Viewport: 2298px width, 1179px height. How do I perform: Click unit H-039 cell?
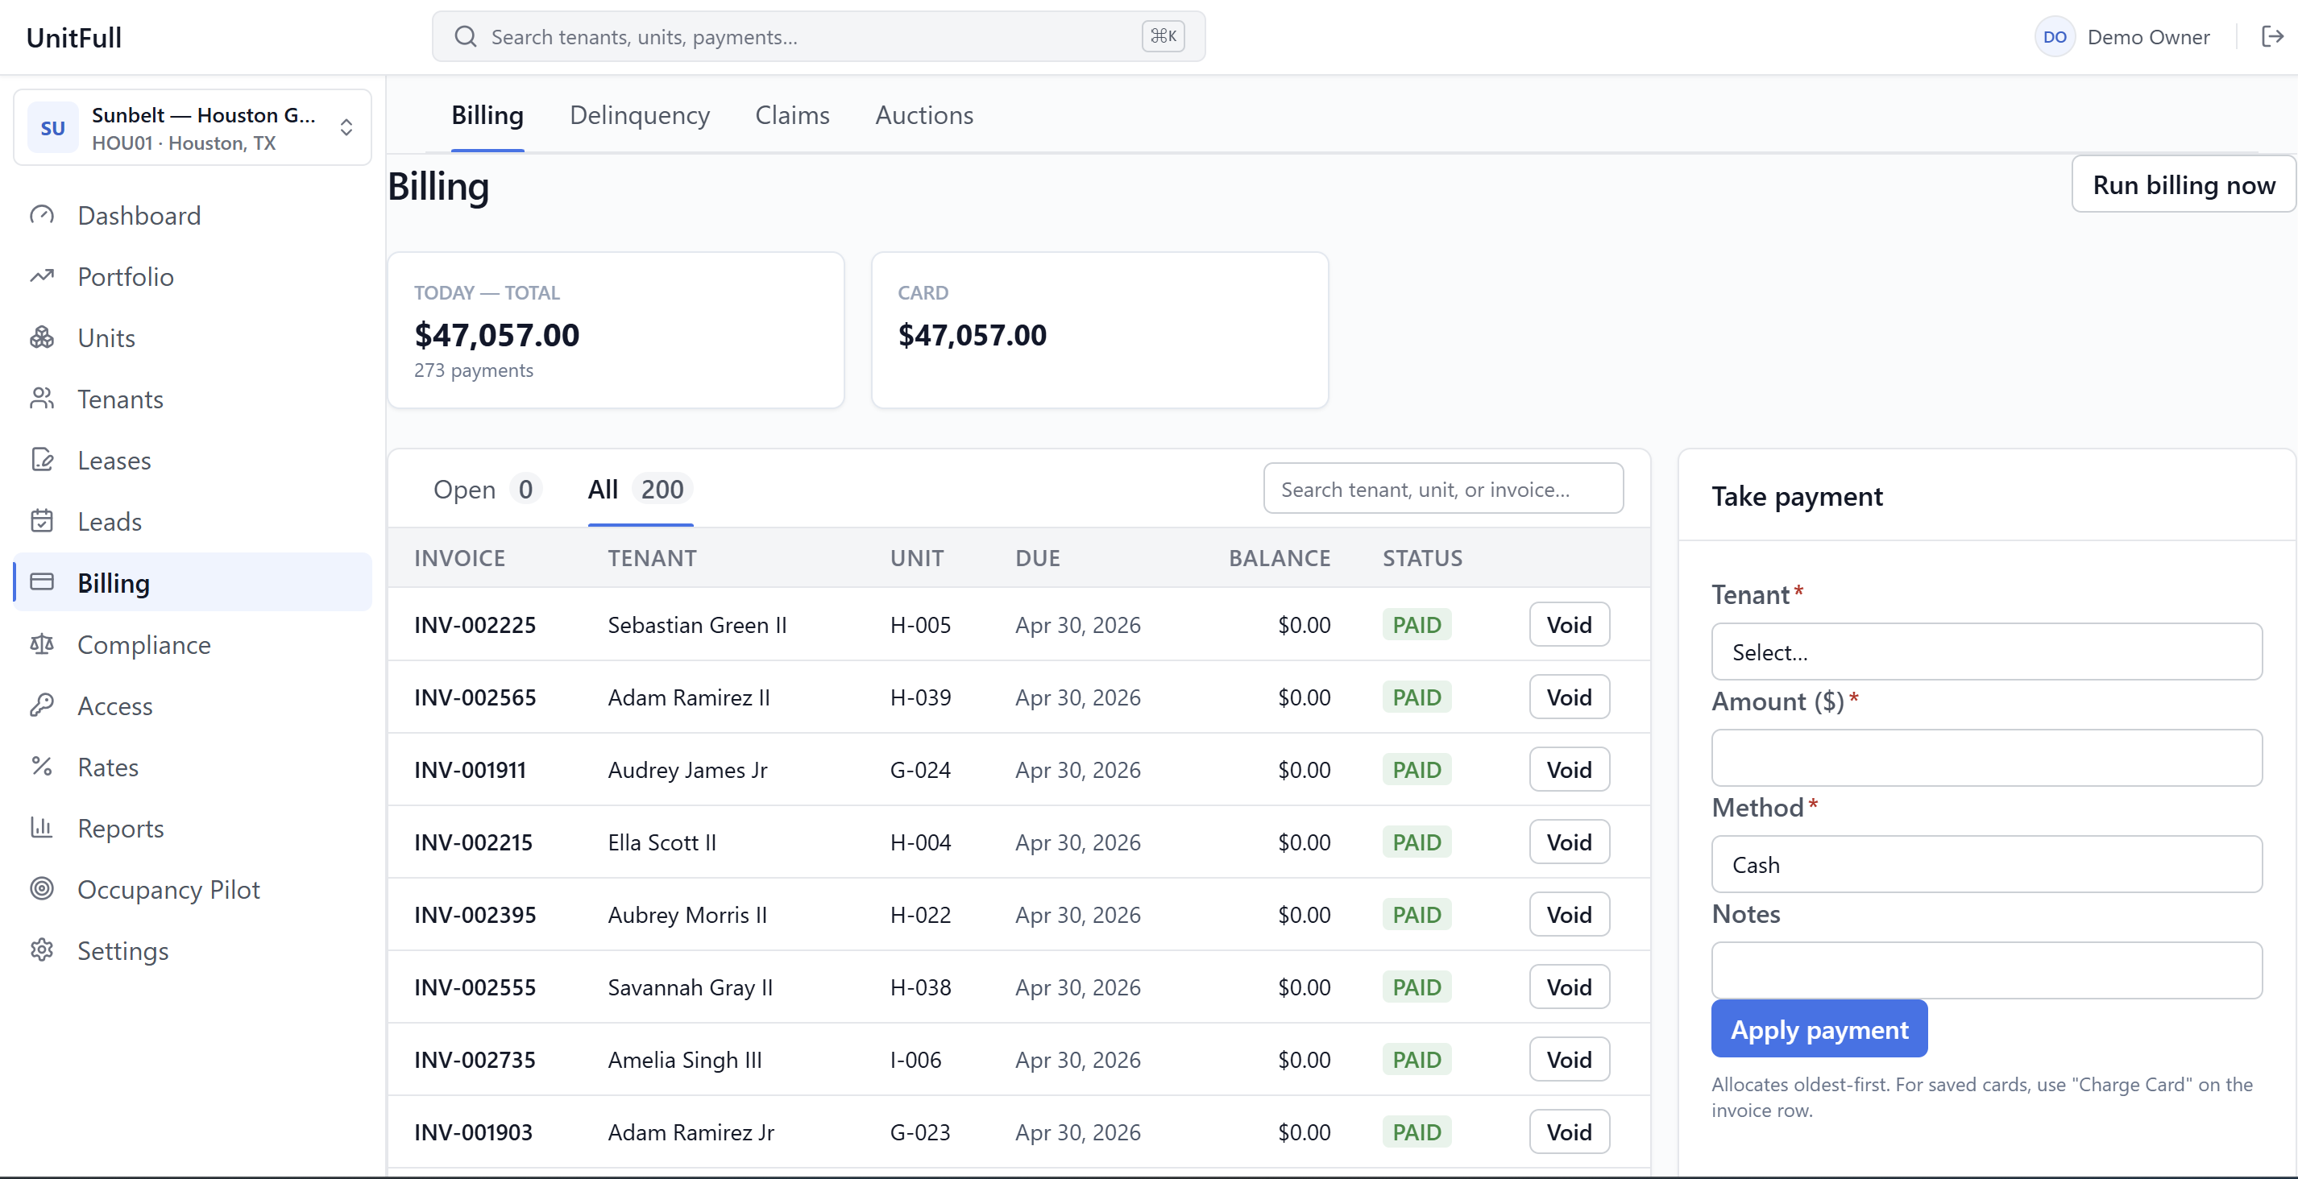pyautogui.click(x=919, y=697)
